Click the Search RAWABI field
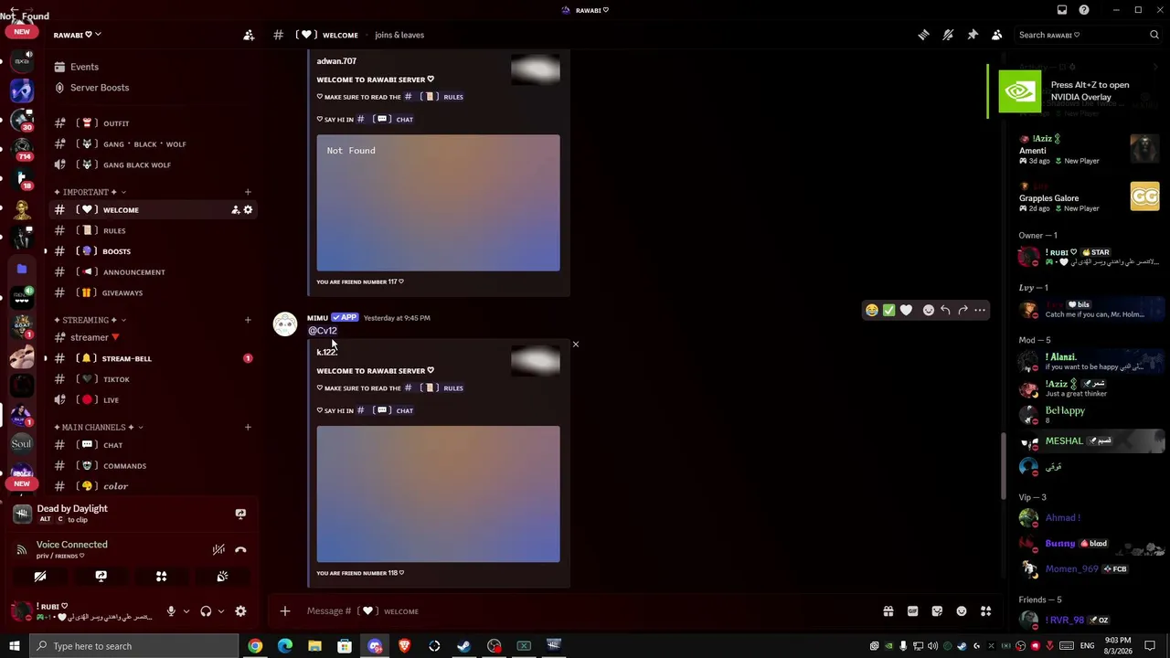This screenshot has height=658, width=1170. pyautogui.click(x=1088, y=35)
